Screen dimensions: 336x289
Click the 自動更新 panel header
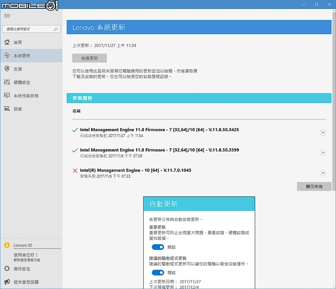(x=199, y=204)
